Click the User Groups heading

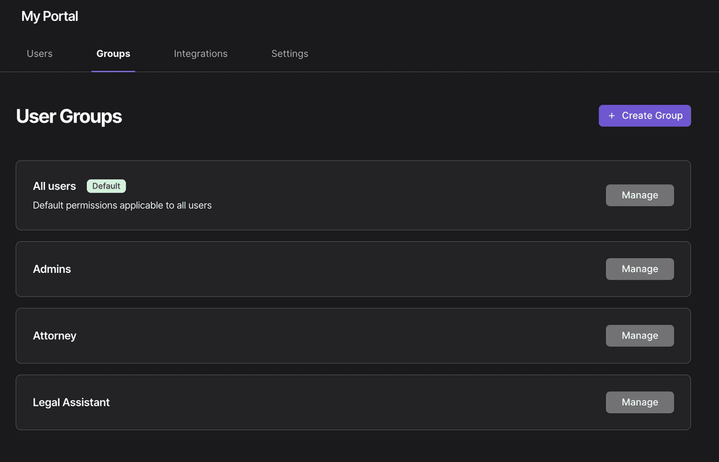tap(69, 116)
